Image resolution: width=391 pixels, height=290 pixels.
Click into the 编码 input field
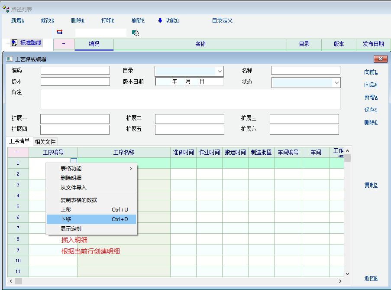(75, 70)
